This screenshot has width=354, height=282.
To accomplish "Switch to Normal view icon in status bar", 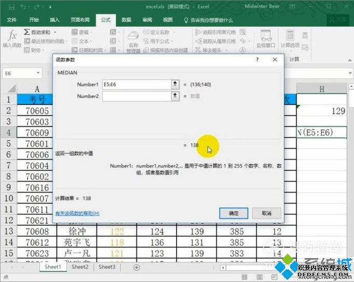I will point(244,277).
